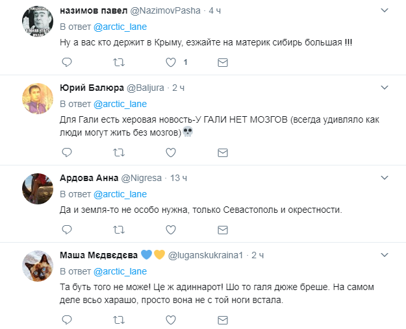The image size is (406, 329).
Task: Send назимов павел's tweet via direct message
Action: (x=222, y=63)
